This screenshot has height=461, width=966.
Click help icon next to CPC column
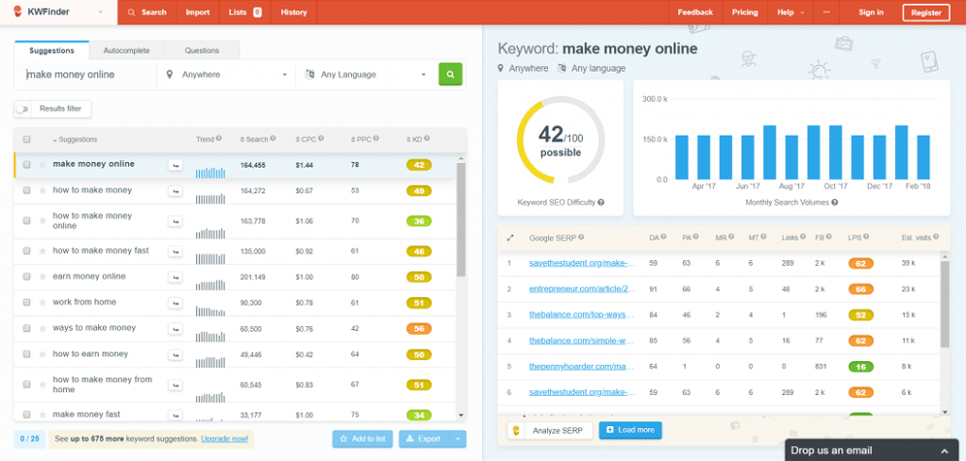321,140
